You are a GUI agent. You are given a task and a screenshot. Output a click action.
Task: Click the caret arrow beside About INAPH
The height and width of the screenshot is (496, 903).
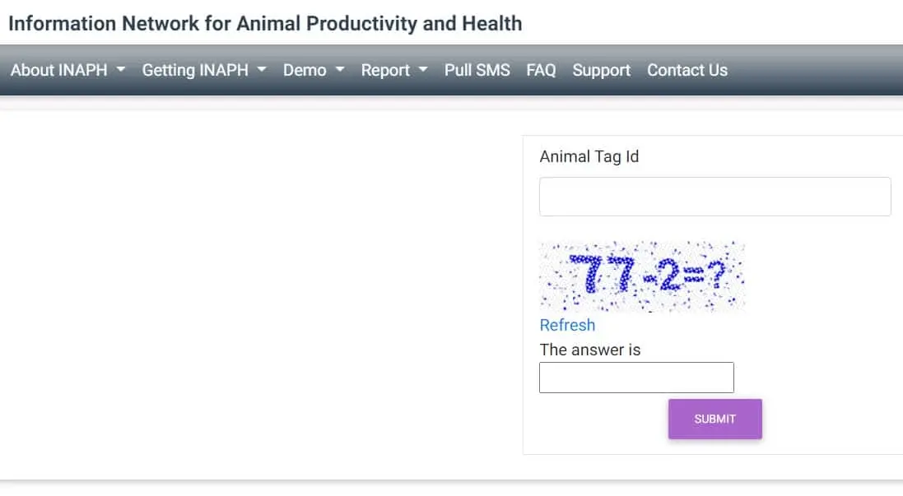(x=121, y=70)
